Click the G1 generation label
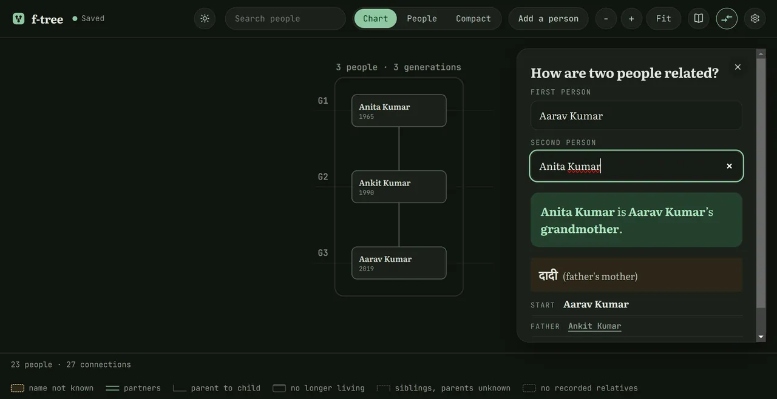This screenshot has width=777, height=399. (323, 101)
